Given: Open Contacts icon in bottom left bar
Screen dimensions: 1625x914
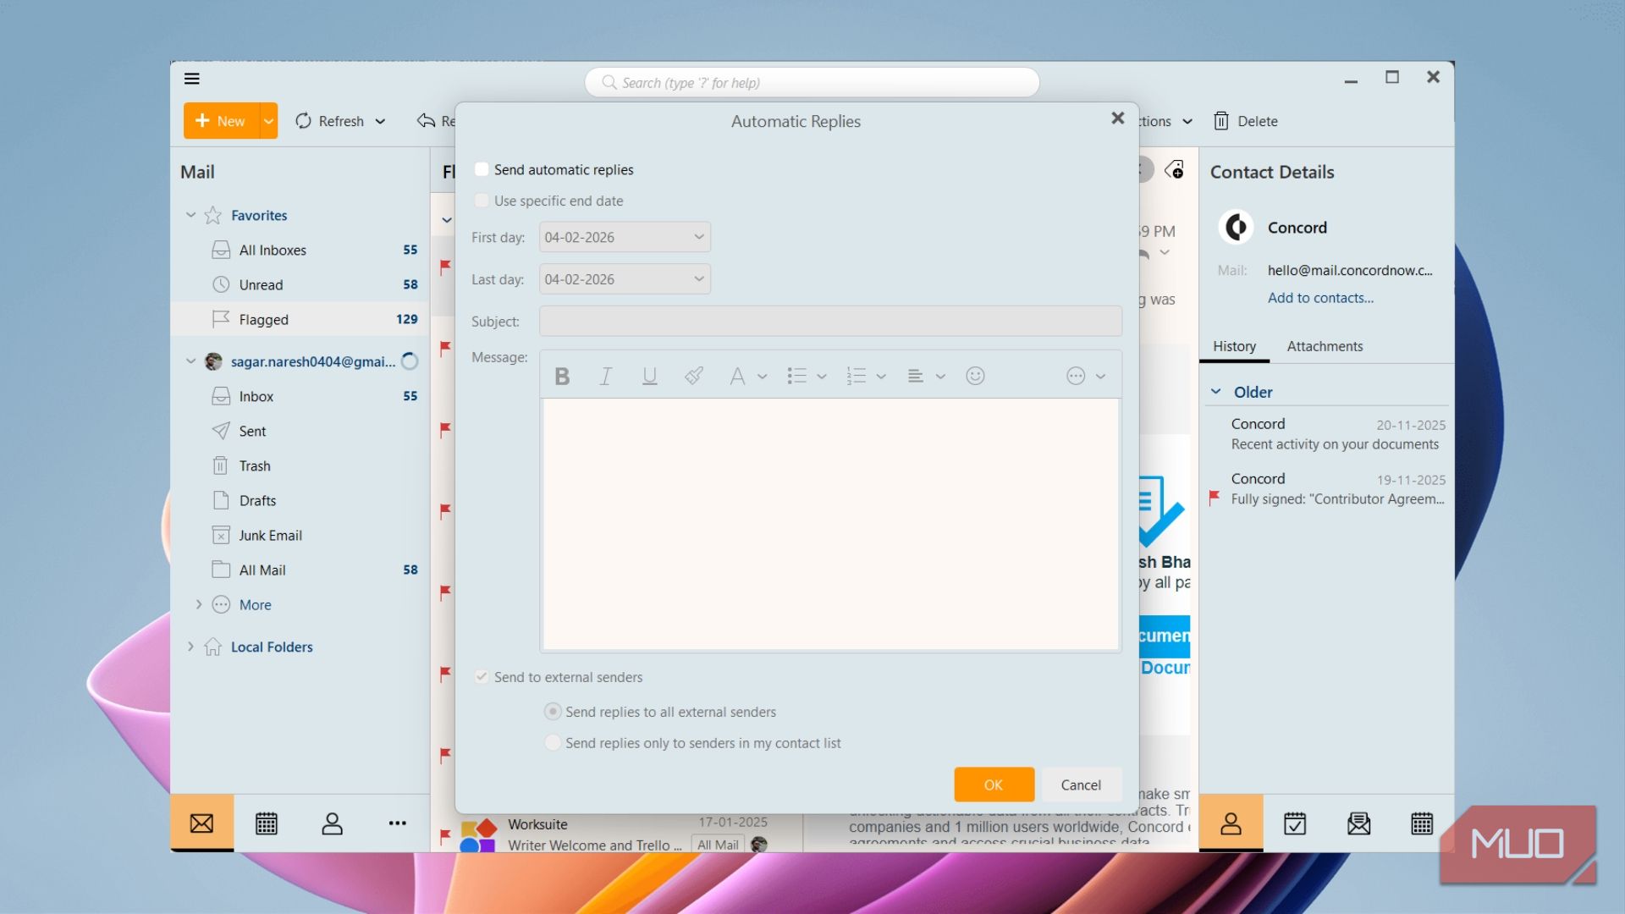Looking at the screenshot, I should point(332,823).
